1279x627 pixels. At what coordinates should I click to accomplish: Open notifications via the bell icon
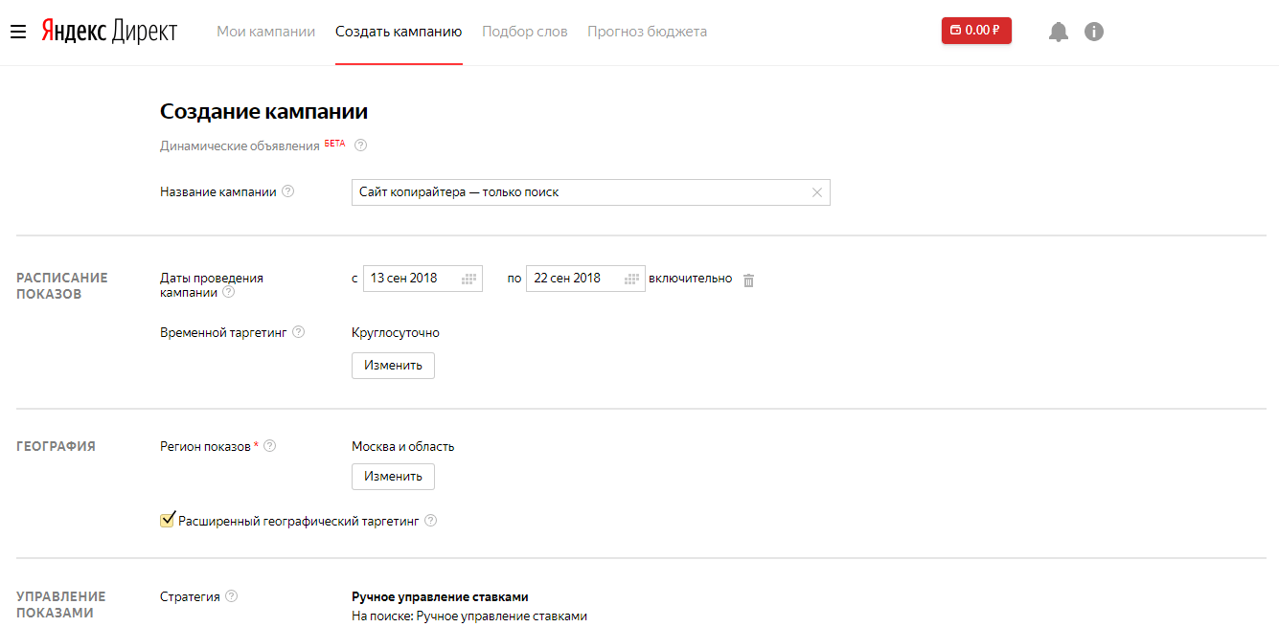pos(1058,31)
